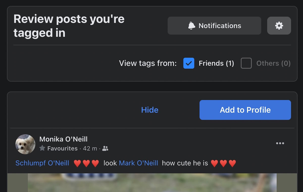The height and width of the screenshot is (192, 303).
Task: Click the first red heart emoji trio
Action: coord(86,163)
